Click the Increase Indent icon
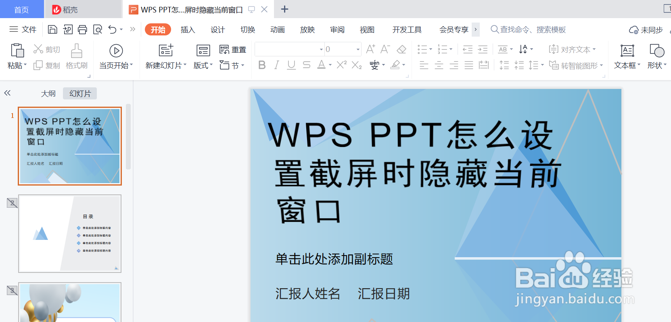This screenshot has width=671, height=322. tap(483, 50)
